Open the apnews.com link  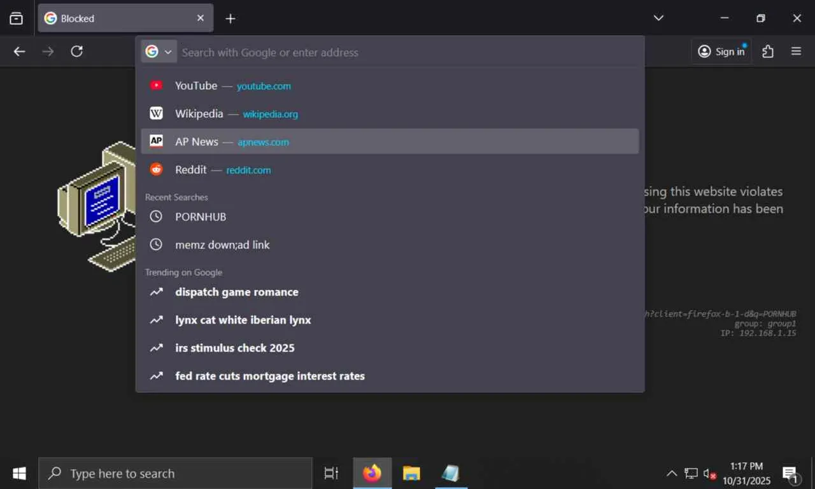point(263,142)
